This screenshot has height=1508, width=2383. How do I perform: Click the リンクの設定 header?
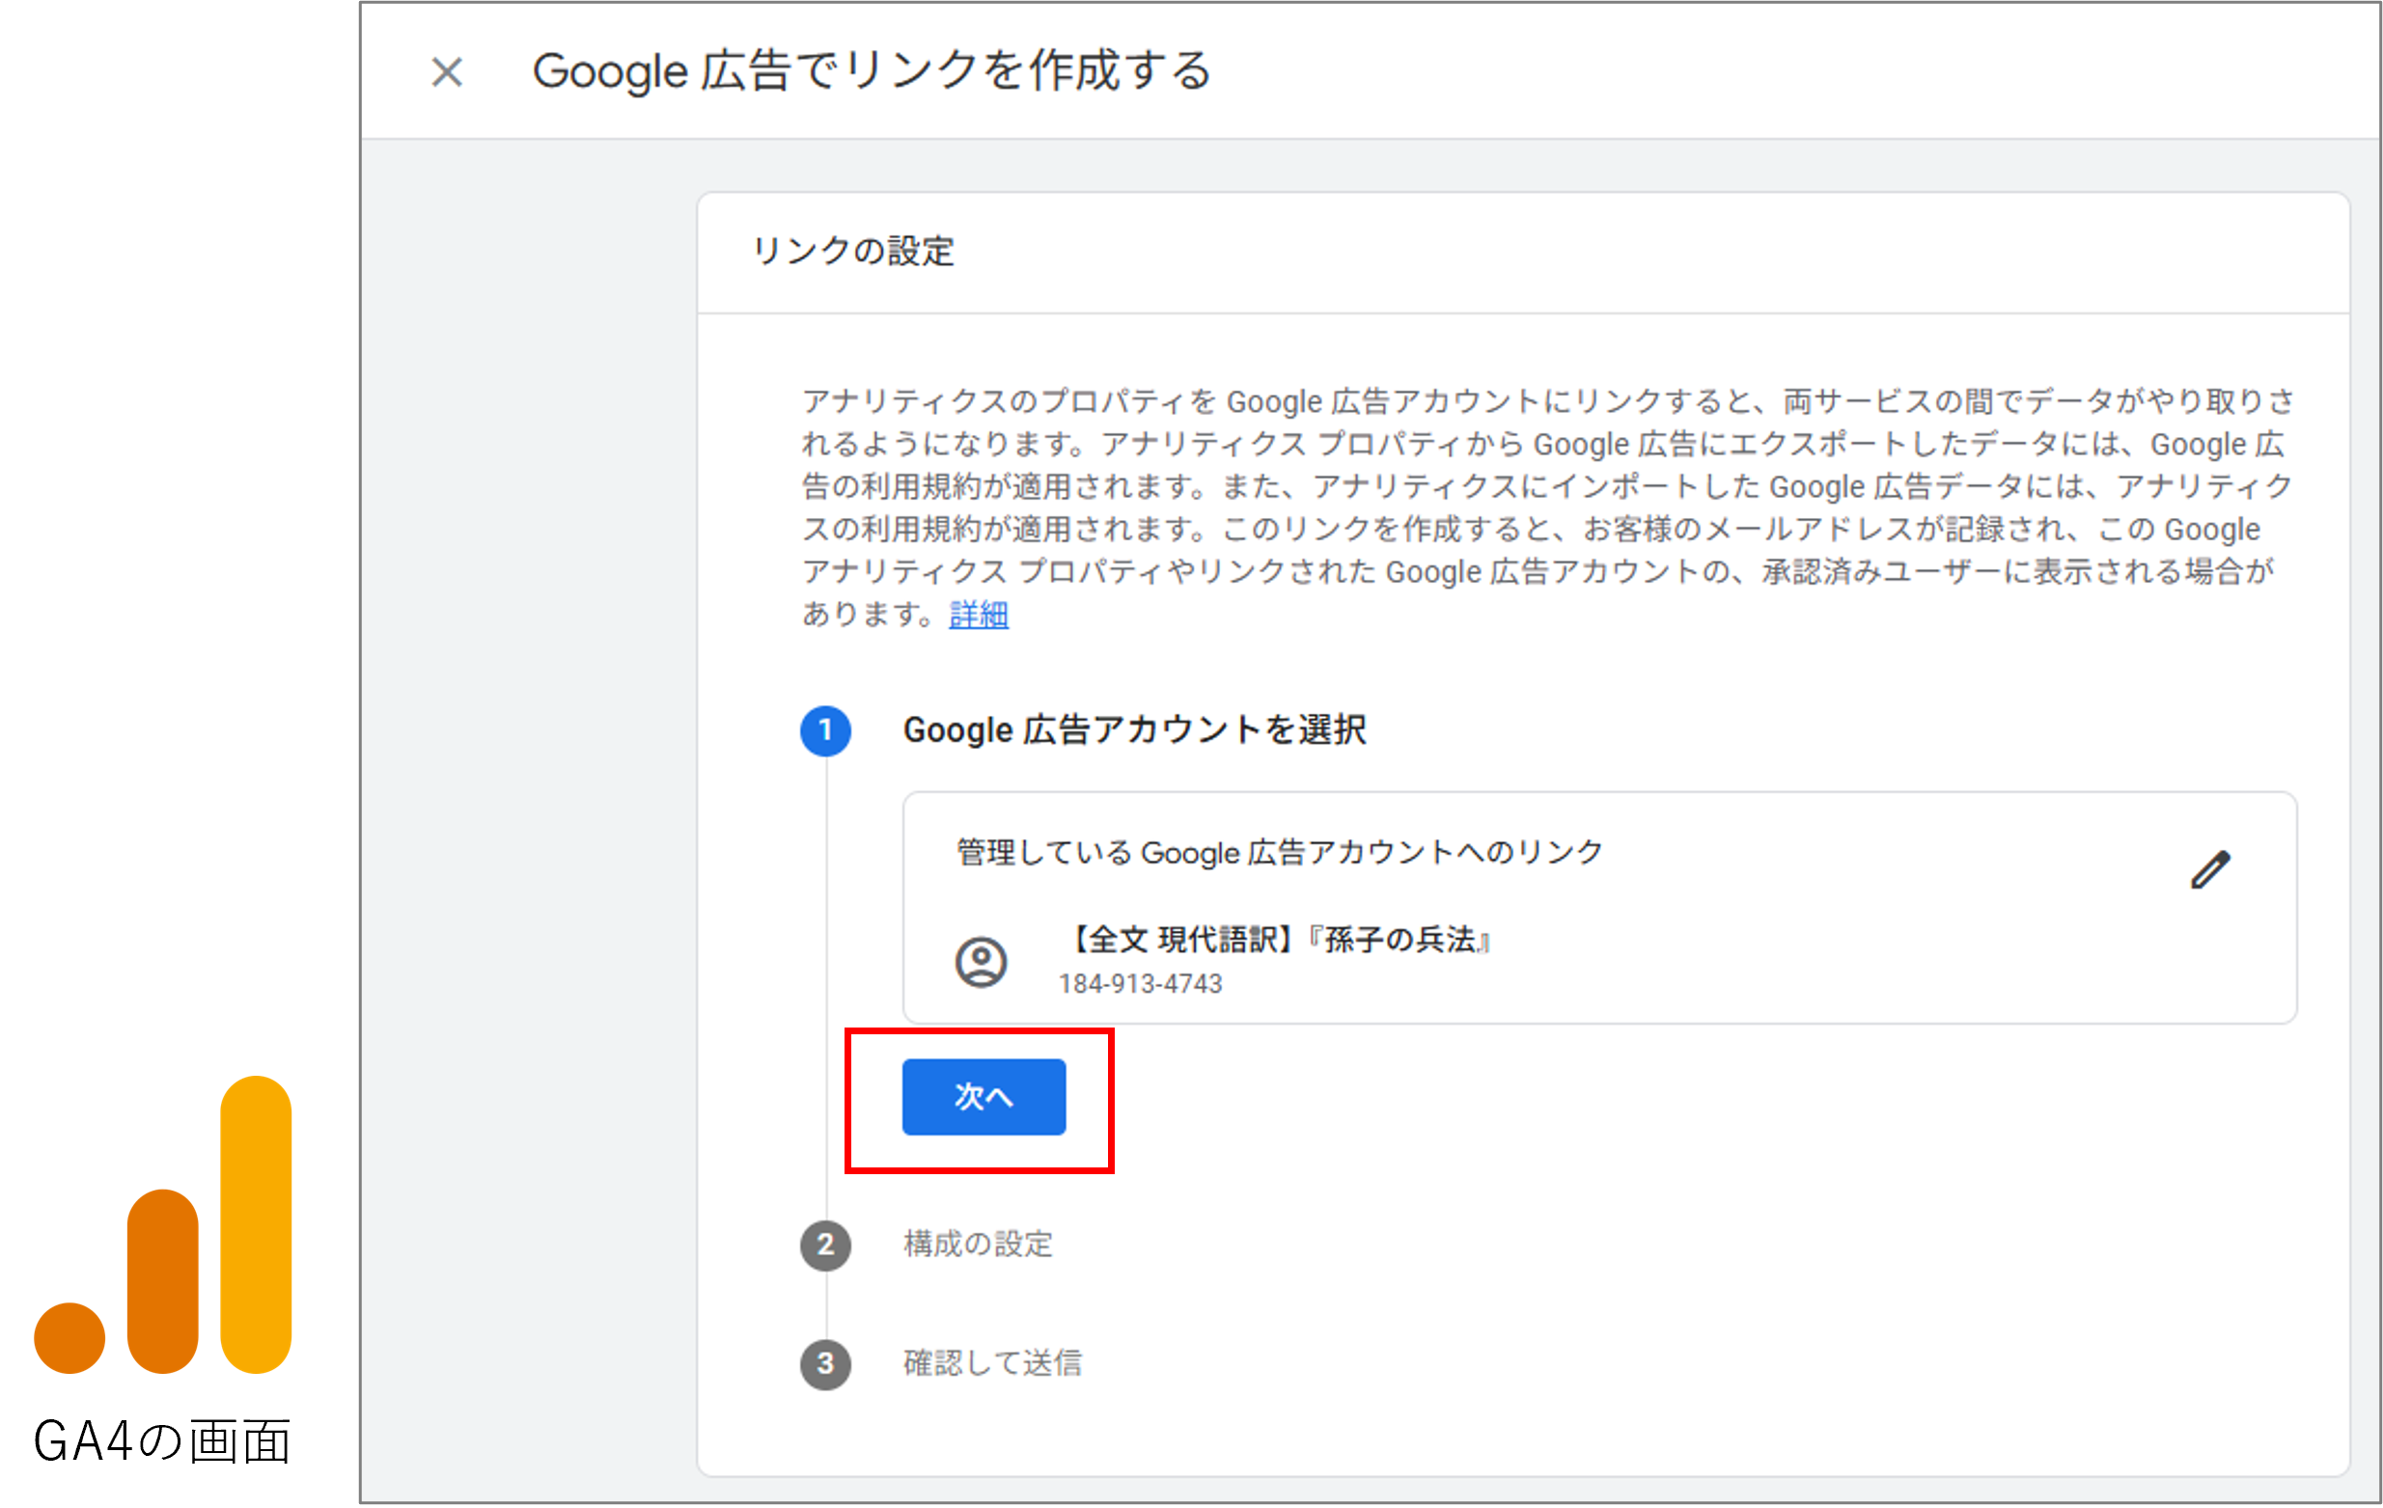(x=853, y=251)
